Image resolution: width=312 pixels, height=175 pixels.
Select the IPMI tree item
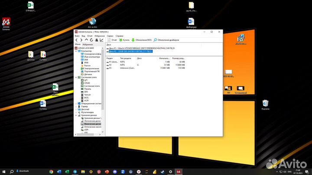pyautogui.click(x=84, y=63)
